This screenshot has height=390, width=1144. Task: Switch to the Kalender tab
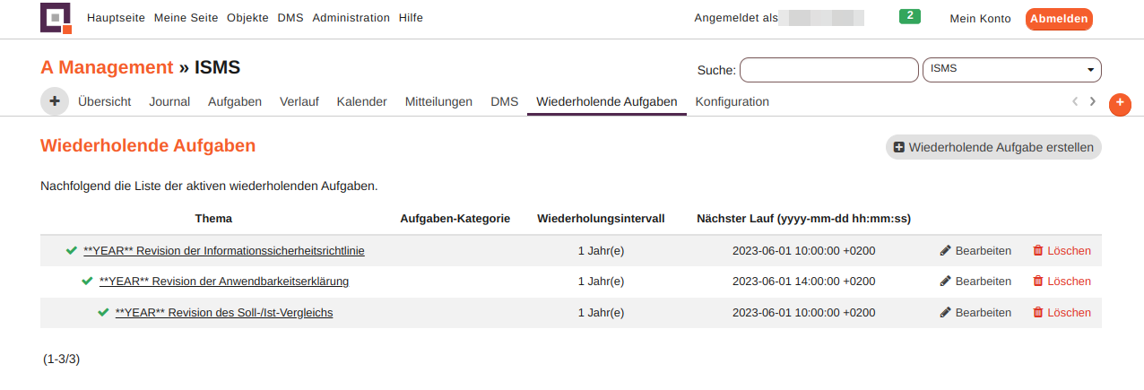pyautogui.click(x=362, y=101)
